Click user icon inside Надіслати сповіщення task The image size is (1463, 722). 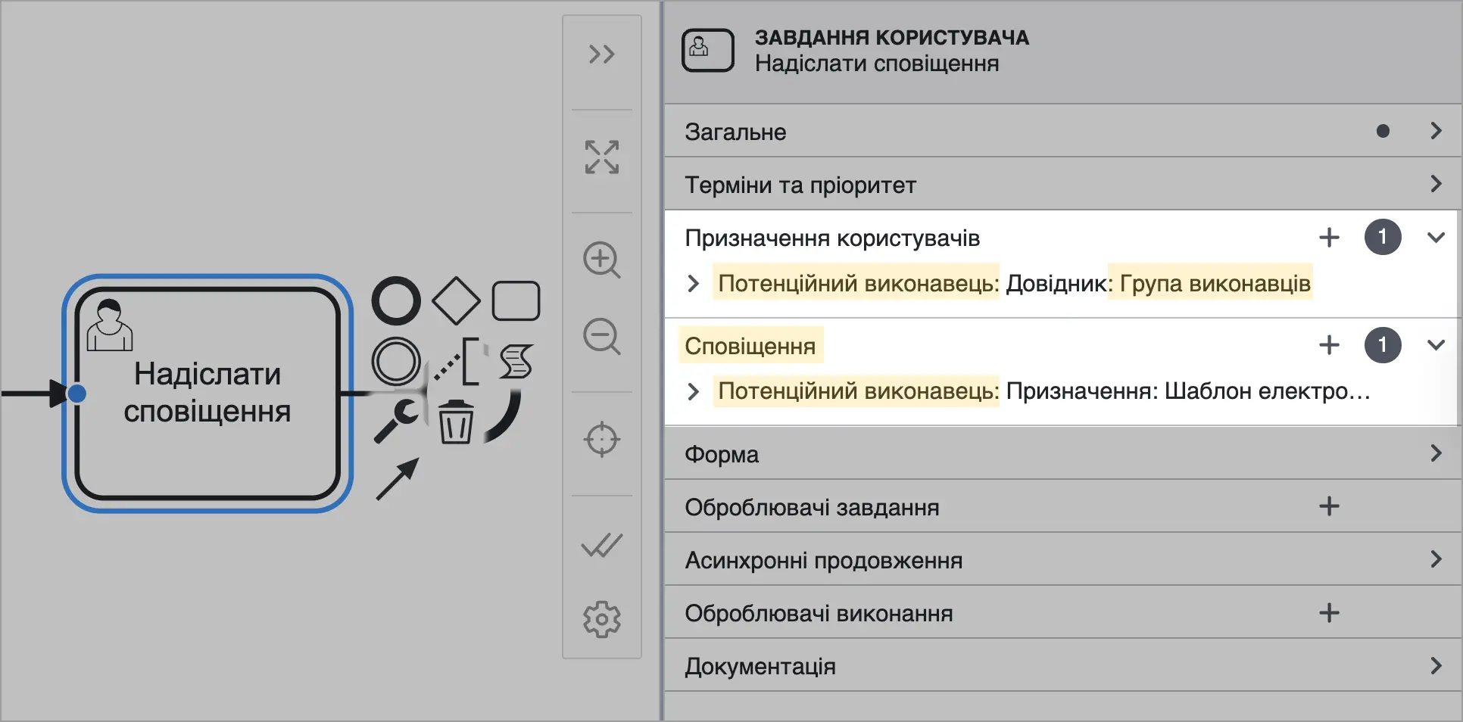(110, 325)
